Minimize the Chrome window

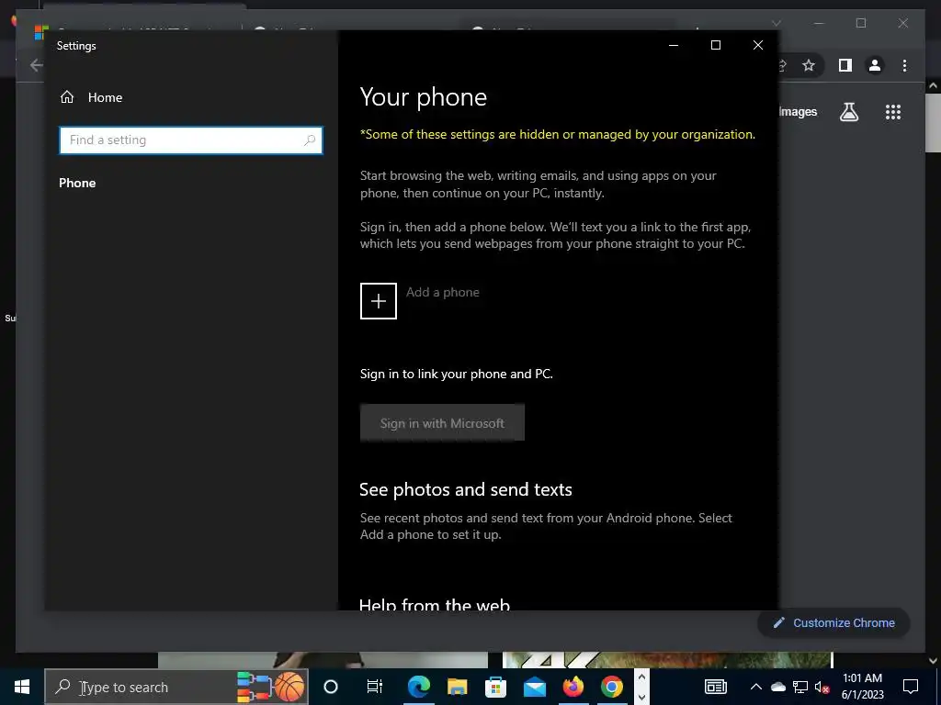819,23
